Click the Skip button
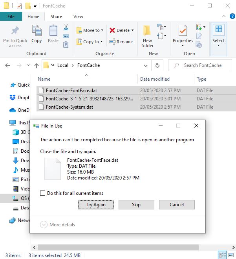The image size is (236, 259). [136, 205]
